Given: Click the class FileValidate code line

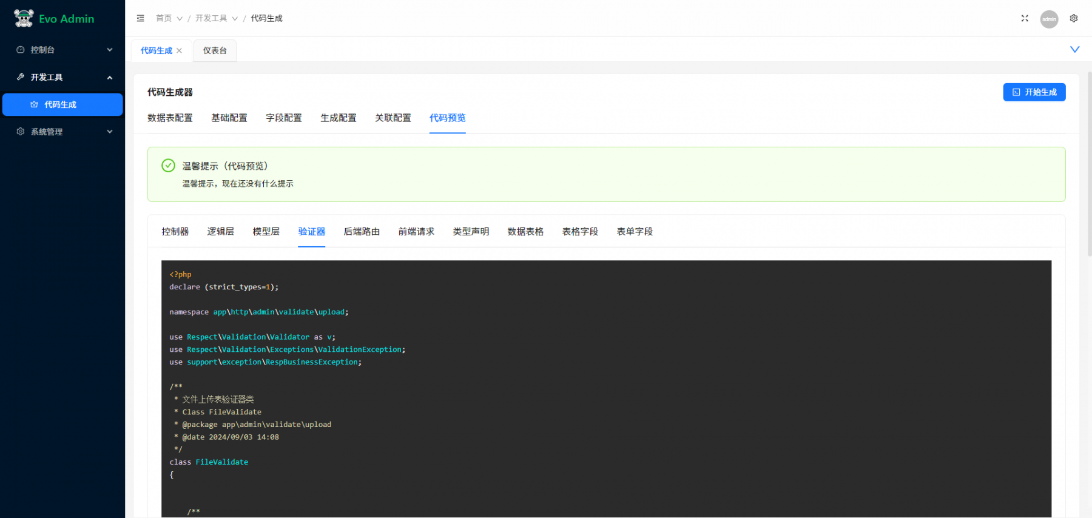Looking at the screenshot, I should (x=209, y=462).
